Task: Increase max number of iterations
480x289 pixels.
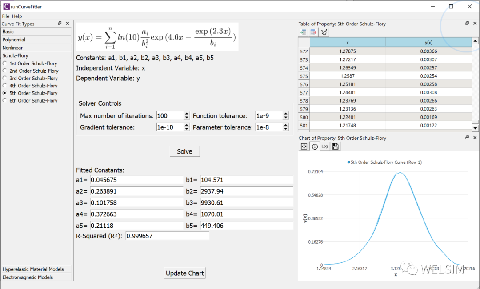Action: 187,114
